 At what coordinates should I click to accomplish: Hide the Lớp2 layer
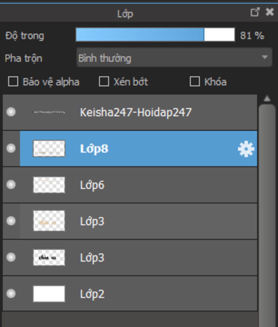pos(11,293)
